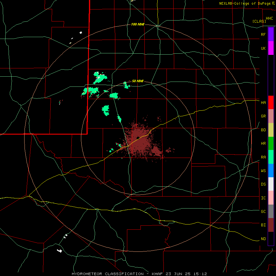
Task: Click the black radar site dot in clutter
Action: 138,138
